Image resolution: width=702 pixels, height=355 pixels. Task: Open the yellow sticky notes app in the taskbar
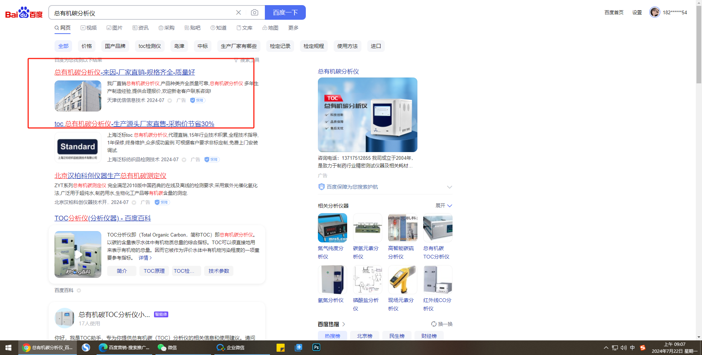click(x=281, y=348)
